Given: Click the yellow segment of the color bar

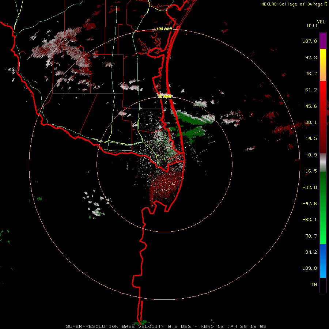Looking at the screenshot, I should (323, 57).
